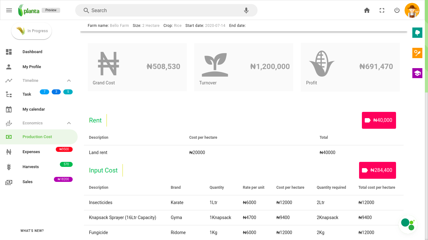The width and height of the screenshot is (428, 240).
Task: Open the Expenses menu item
Action: (x=39, y=152)
